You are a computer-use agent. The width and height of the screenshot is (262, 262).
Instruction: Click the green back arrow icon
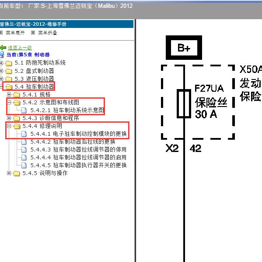[x=3, y=48]
